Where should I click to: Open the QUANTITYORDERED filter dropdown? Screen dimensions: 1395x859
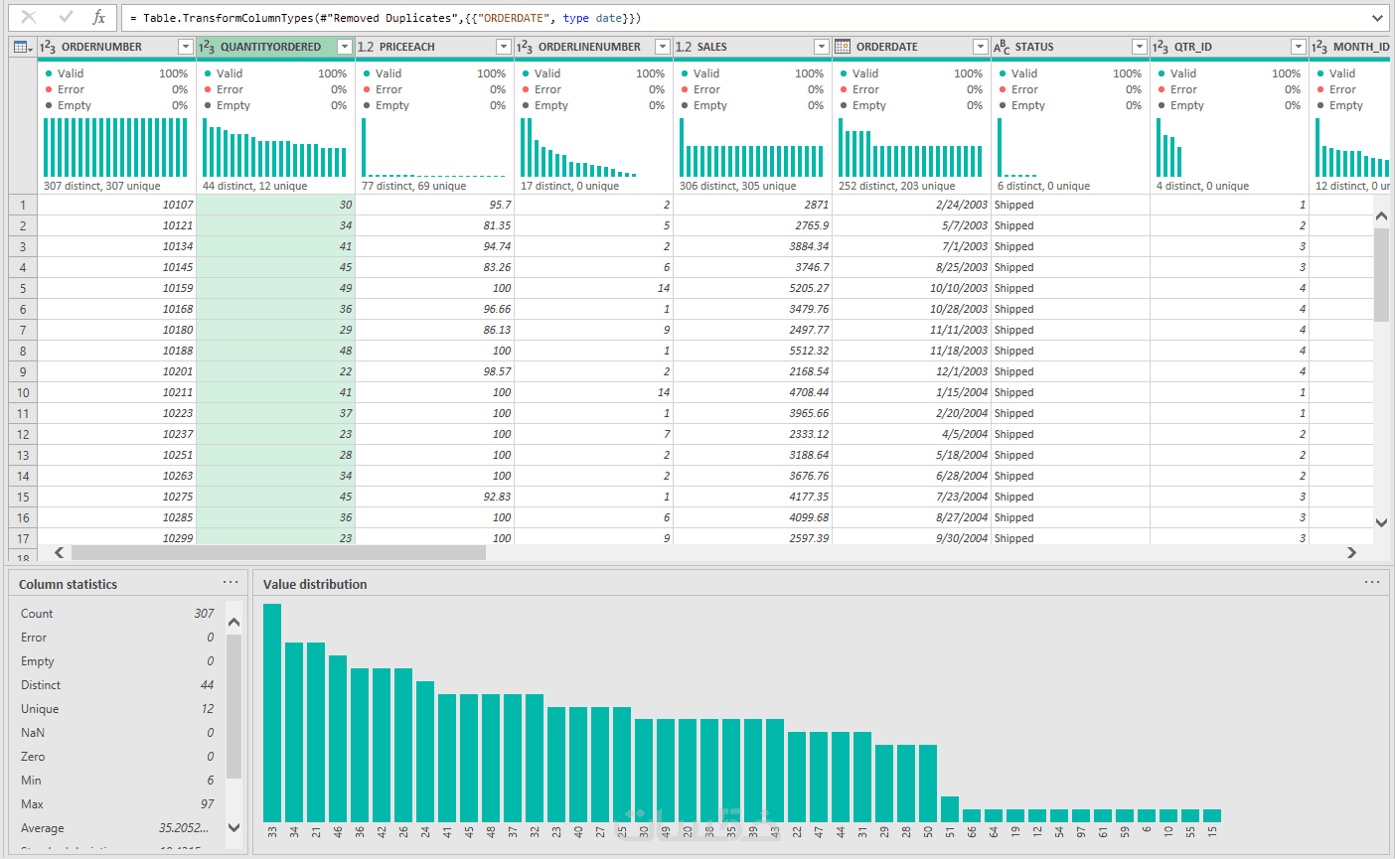(x=345, y=47)
